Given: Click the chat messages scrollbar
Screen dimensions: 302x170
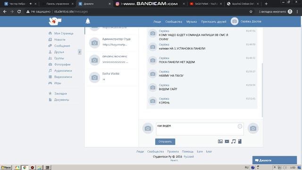Looking at the screenshot, I should pos(262,90).
